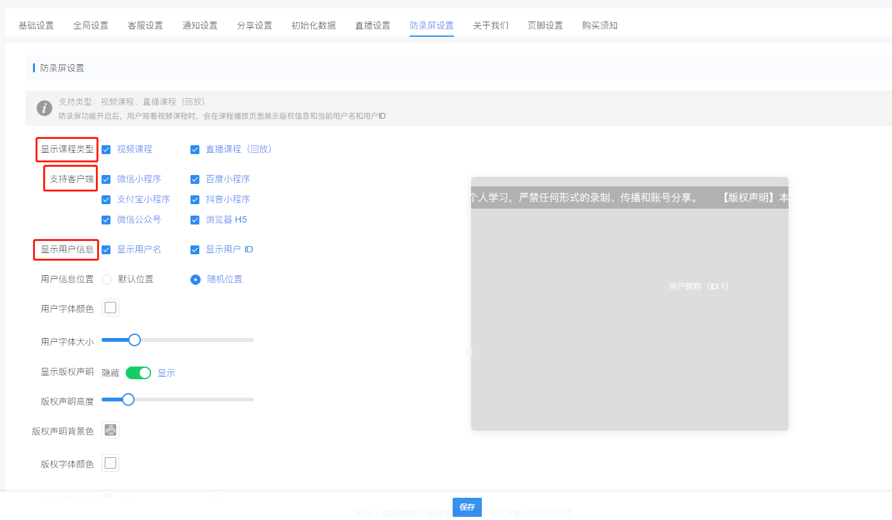Uncheck the 微信小程序 checkbox
The width and height of the screenshot is (892, 520).
click(106, 179)
